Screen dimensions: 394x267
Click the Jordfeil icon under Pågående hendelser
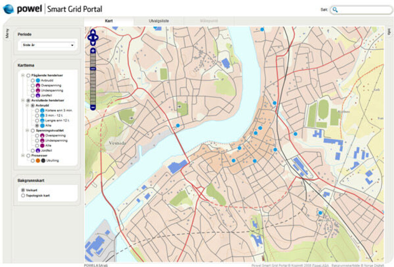(38, 96)
